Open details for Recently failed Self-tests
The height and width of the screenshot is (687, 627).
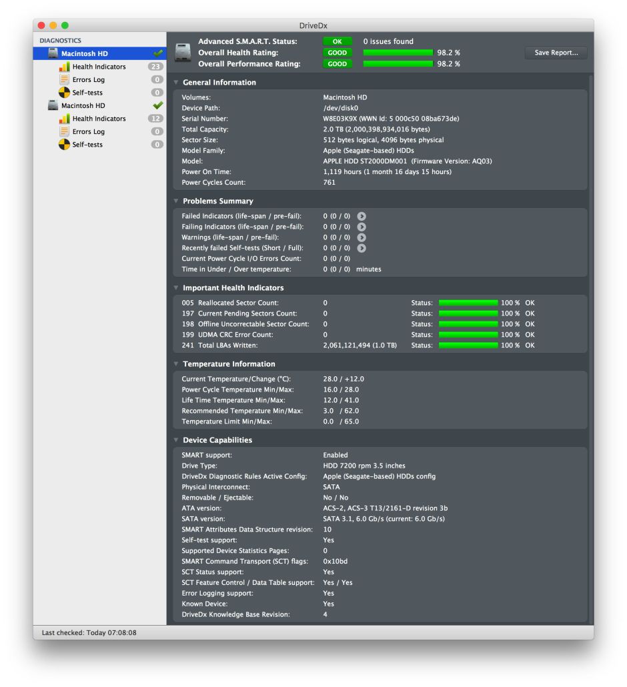tap(362, 247)
